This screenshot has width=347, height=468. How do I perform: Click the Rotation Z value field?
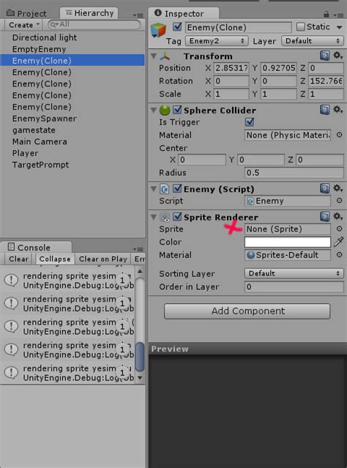tap(326, 81)
